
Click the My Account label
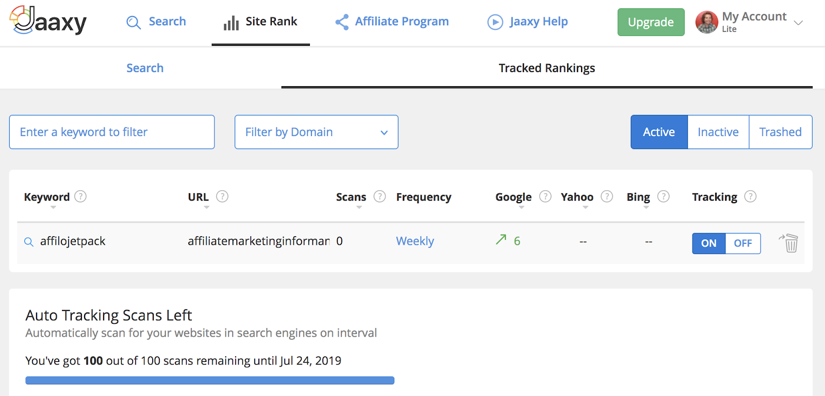click(754, 16)
